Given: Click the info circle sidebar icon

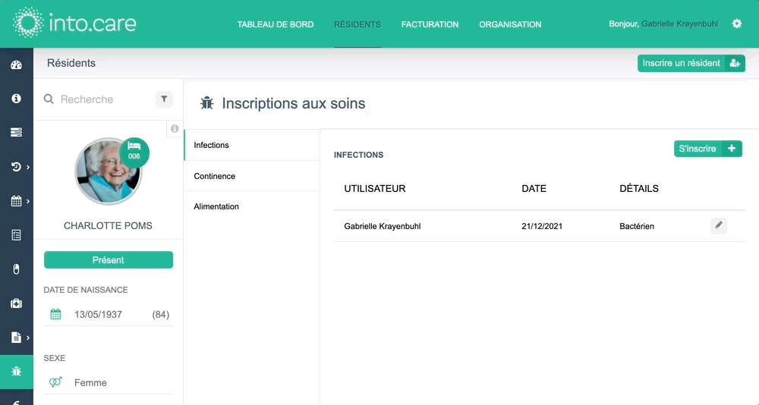Looking at the screenshot, I should point(17,99).
